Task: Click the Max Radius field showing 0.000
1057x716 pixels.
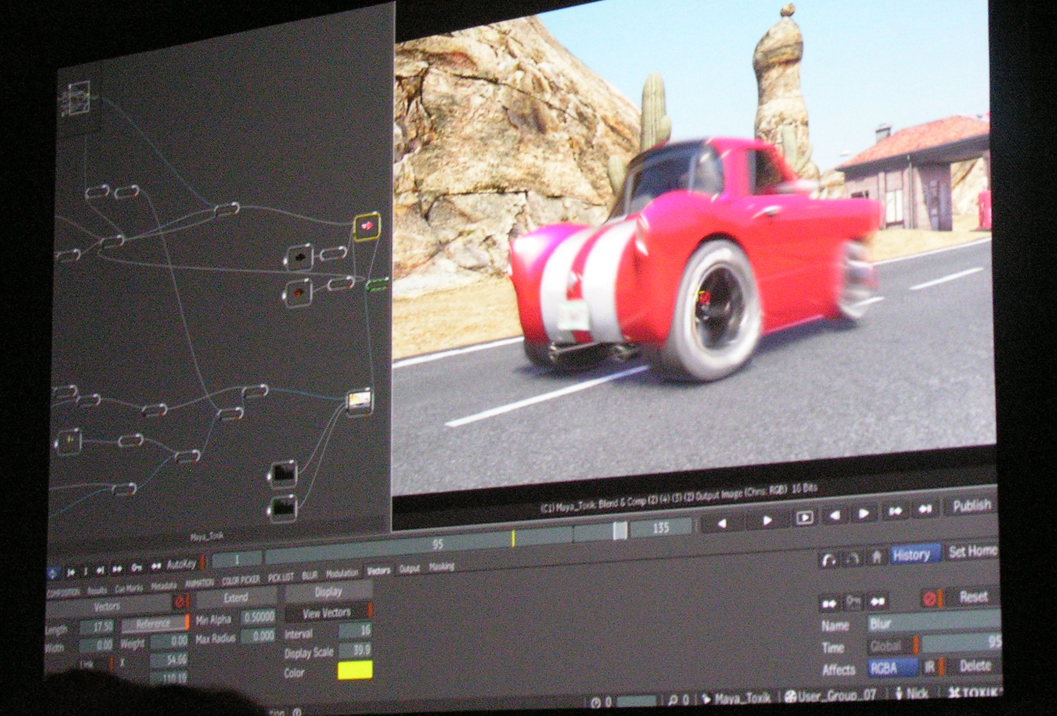Action: pos(259,636)
